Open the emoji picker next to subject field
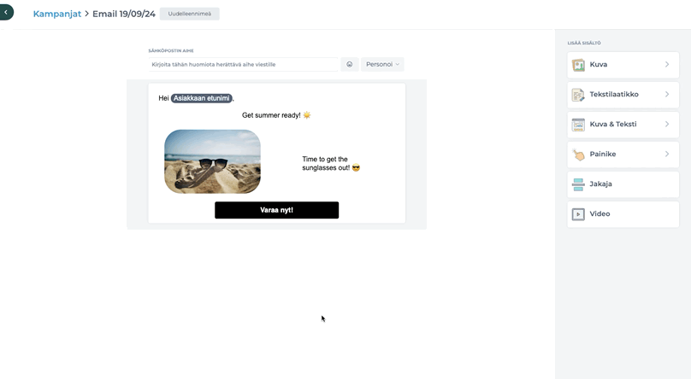This screenshot has width=691, height=379. point(350,64)
